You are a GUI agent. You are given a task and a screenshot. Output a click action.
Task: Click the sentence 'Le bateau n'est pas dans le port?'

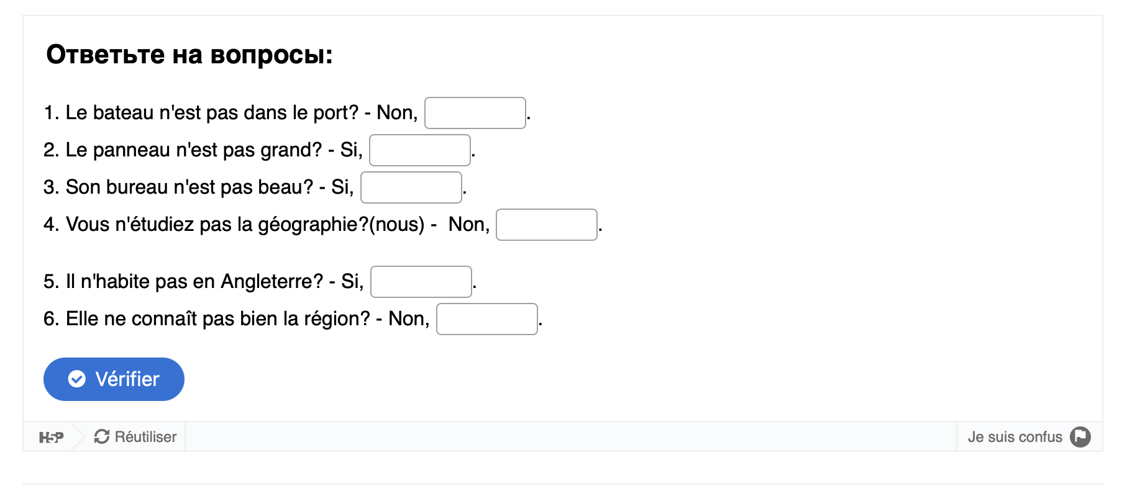212,113
